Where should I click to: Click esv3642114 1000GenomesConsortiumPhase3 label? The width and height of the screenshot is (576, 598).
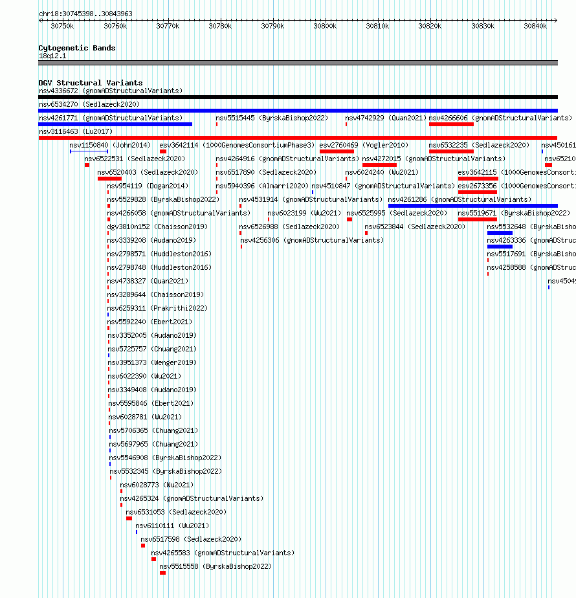click(x=237, y=146)
